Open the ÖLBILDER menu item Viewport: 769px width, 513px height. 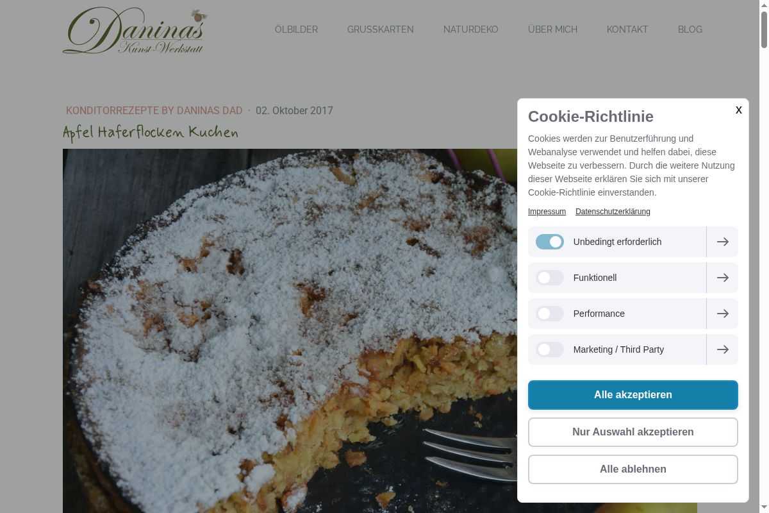coord(296,29)
